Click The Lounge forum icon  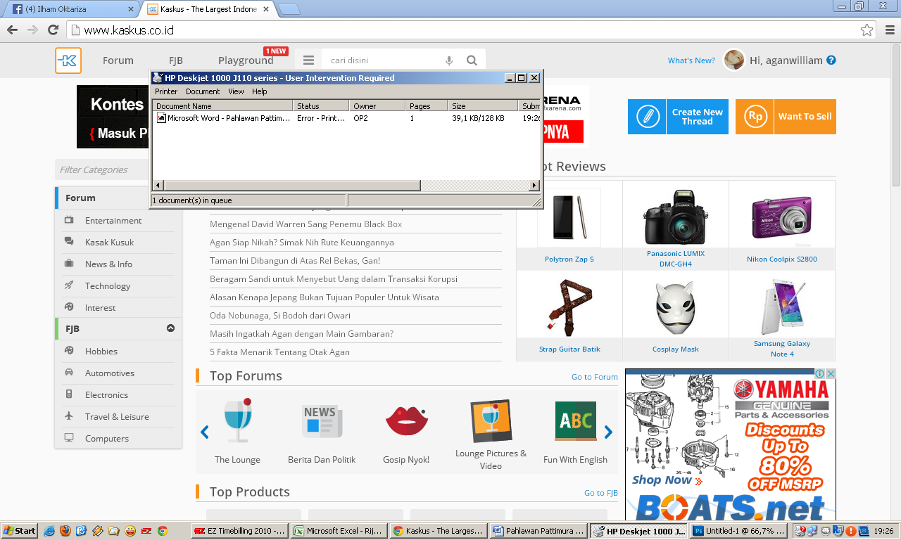(x=237, y=420)
